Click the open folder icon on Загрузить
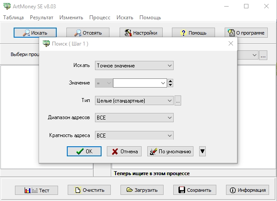This screenshot has height=201, width=277. click(130, 190)
